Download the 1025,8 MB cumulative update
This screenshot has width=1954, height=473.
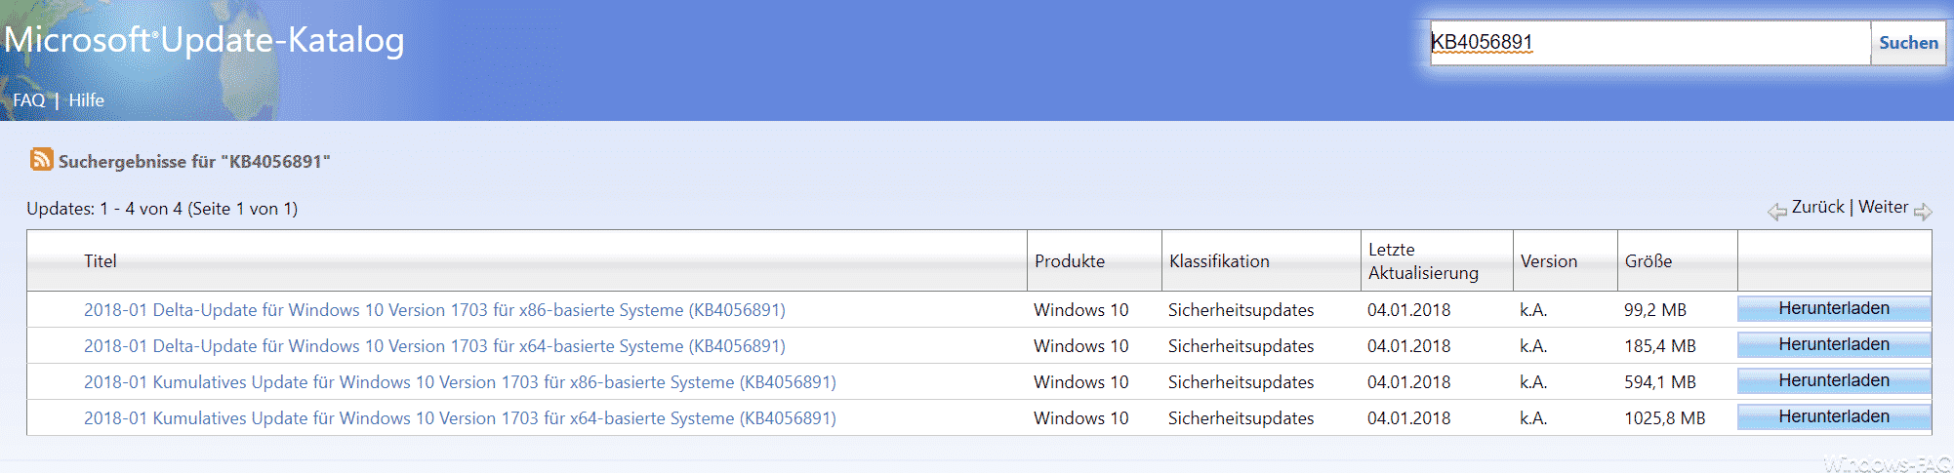pos(1834,416)
